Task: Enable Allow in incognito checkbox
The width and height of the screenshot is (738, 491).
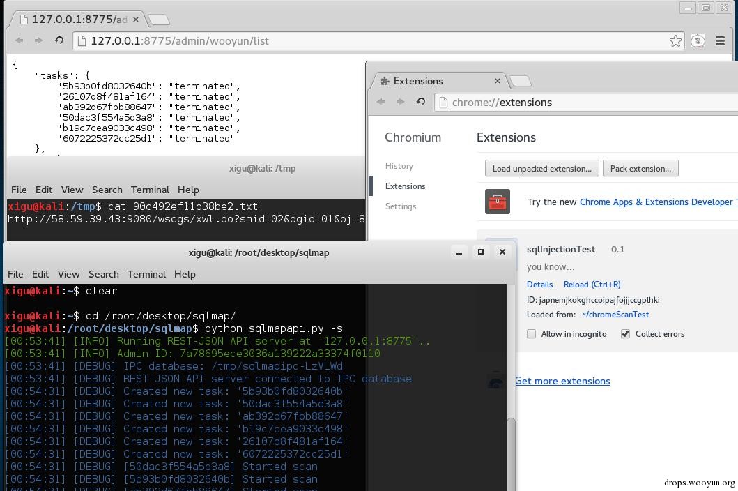Action: [532, 334]
